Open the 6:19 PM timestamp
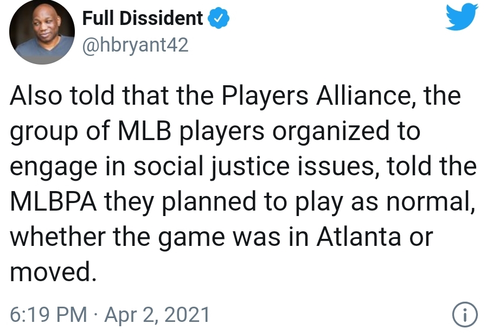 pyautogui.click(x=48, y=314)
